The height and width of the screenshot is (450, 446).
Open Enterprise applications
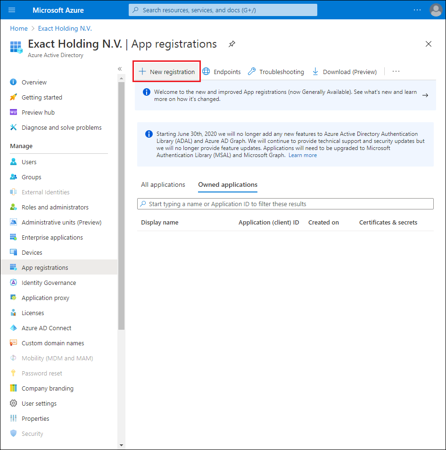click(52, 237)
